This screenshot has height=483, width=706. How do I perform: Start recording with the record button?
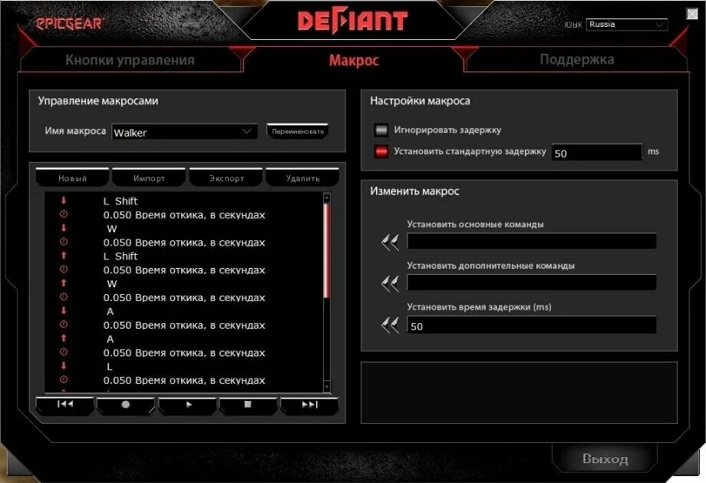tap(126, 405)
